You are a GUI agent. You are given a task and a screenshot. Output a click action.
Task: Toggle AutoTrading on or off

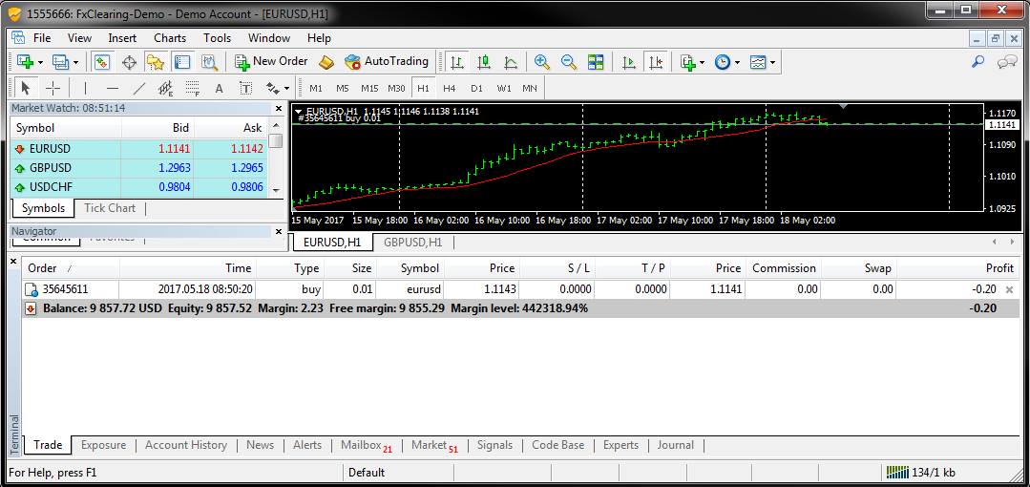[388, 61]
